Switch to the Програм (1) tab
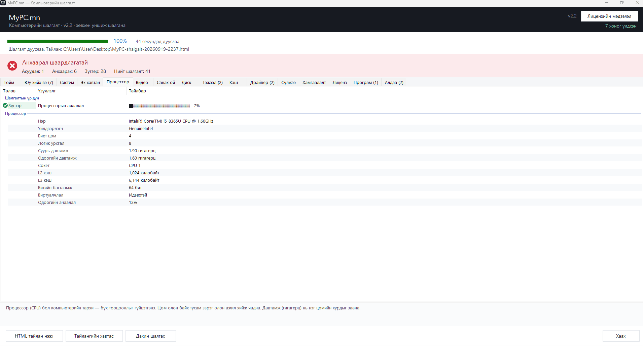 pos(366,82)
